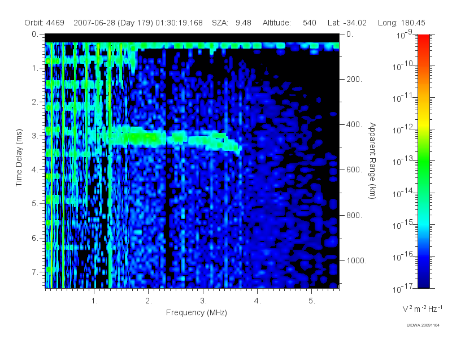The width and height of the screenshot is (452, 339).
Task: Click the 'Apparent Range (km)' axis label
Action: (x=373, y=161)
